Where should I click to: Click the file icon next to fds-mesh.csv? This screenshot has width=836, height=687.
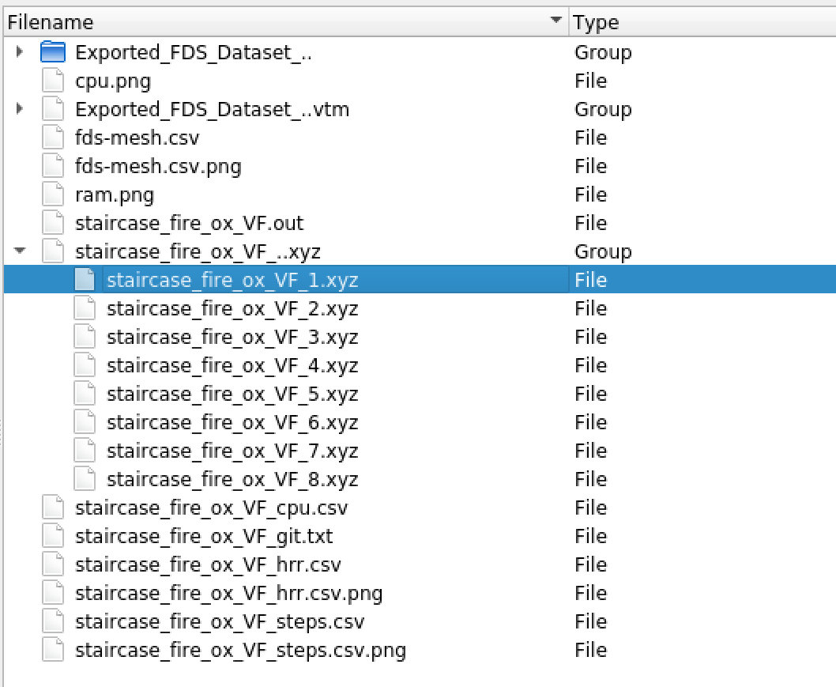(52, 138)
